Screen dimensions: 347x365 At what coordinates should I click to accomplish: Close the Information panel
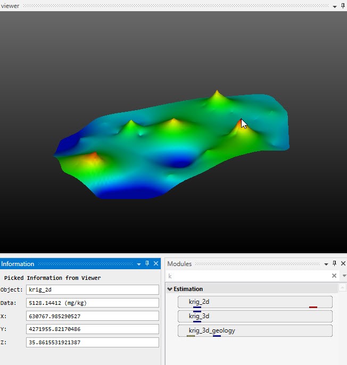pos(156,264)
